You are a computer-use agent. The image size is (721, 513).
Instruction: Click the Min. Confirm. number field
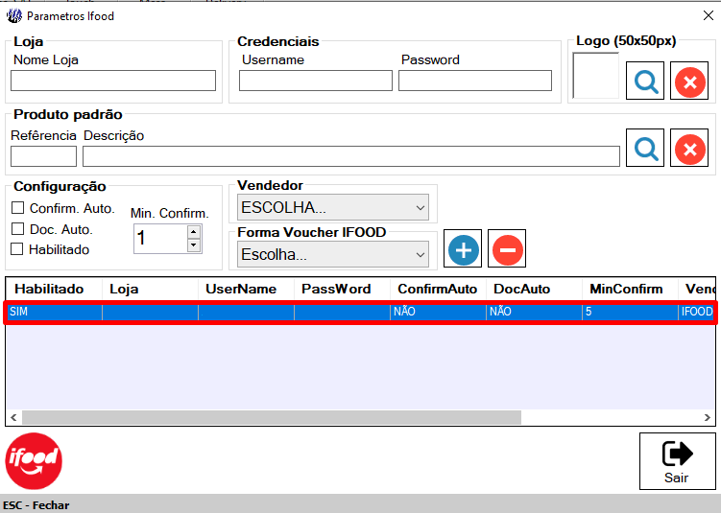[x=160, y=239]
